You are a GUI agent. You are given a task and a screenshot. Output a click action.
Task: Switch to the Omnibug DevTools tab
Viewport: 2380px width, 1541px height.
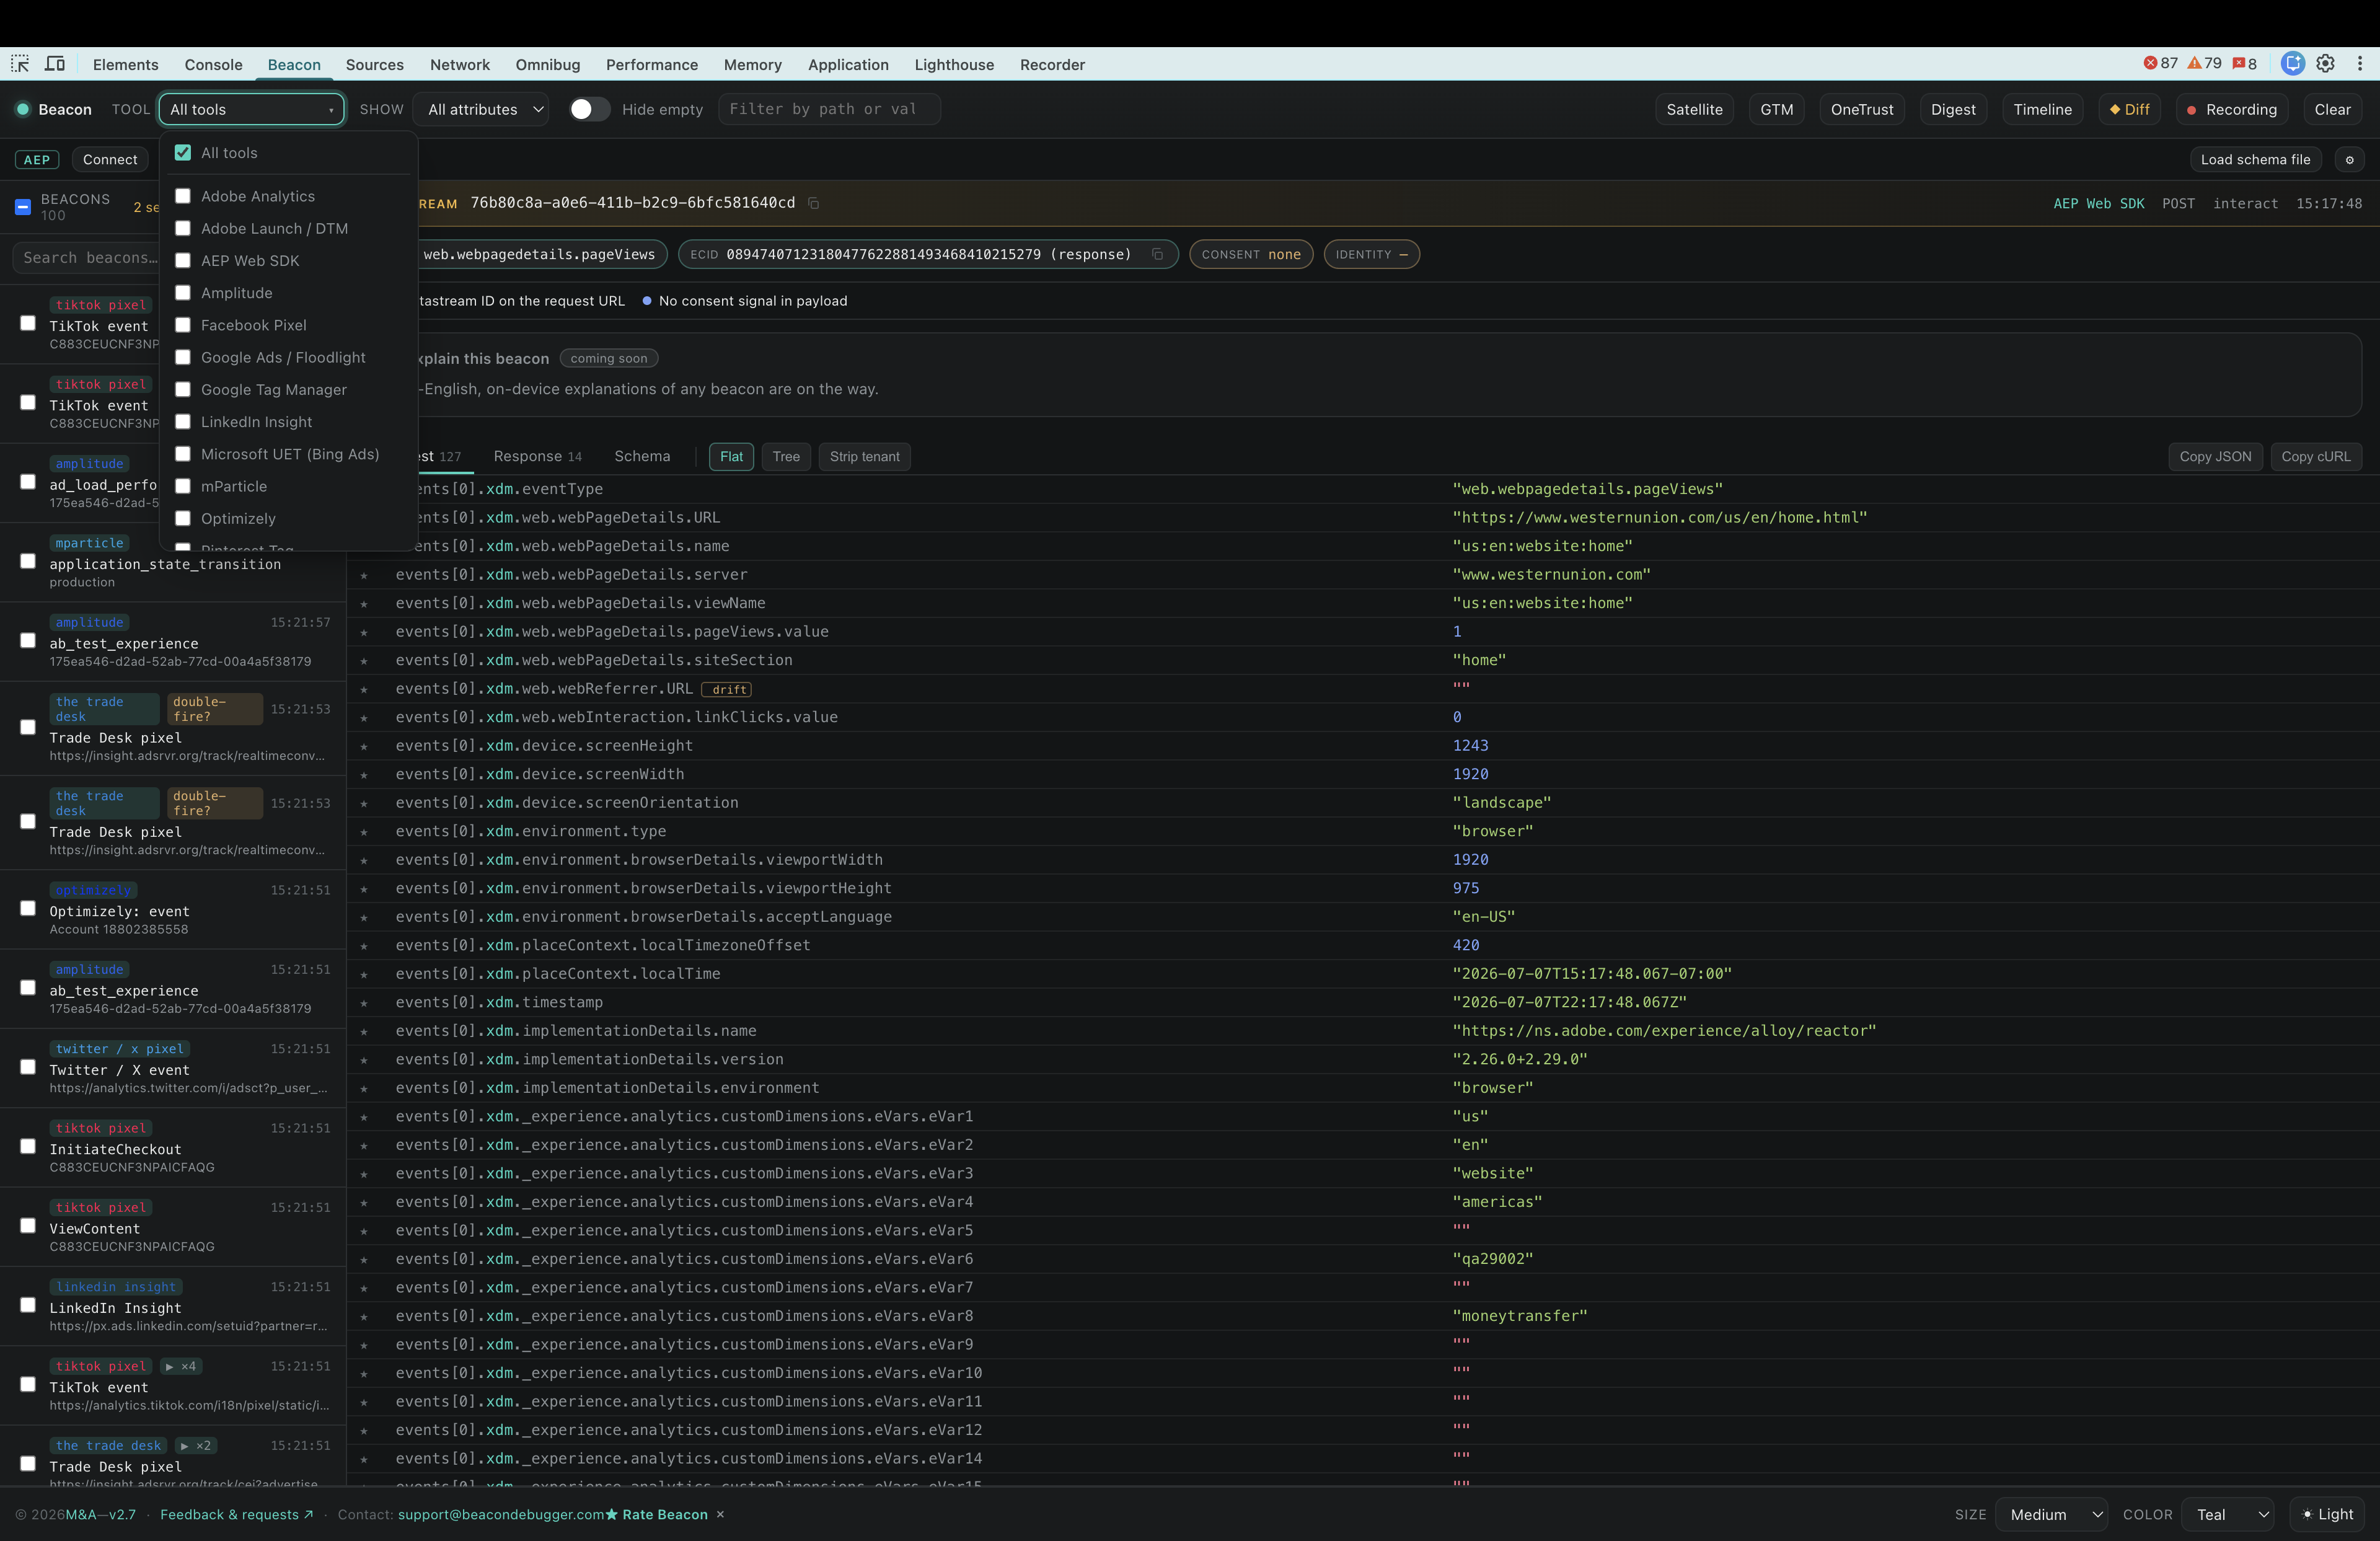[x=547, y=65]
